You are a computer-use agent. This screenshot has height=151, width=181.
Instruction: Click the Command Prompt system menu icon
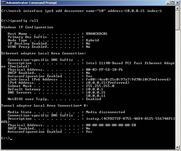pyautogui.click(x=4, y=3)
